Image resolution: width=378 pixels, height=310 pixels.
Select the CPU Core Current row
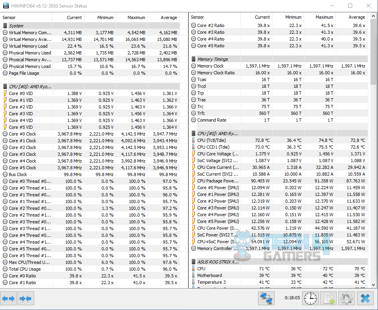pos(279,167)
